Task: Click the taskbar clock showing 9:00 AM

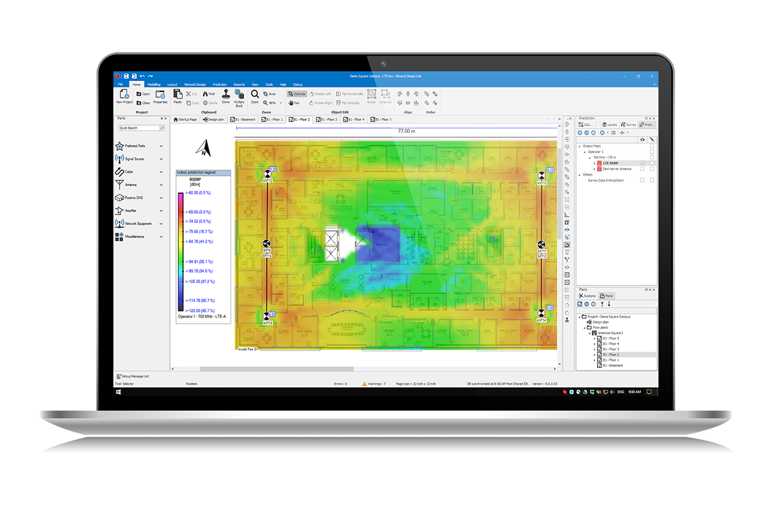Action: tap(634, 393)
